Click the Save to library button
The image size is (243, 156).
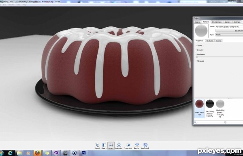[229, 31]
